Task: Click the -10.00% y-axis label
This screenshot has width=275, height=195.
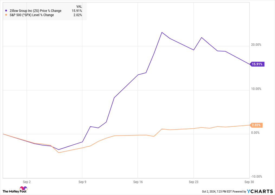Action: point(256,177)
